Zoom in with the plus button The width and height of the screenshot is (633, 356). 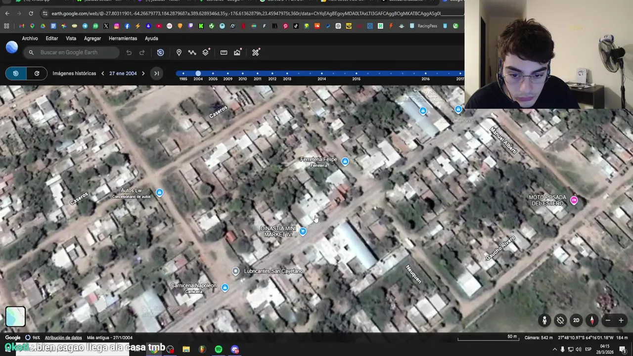click(x=621, y=320)
